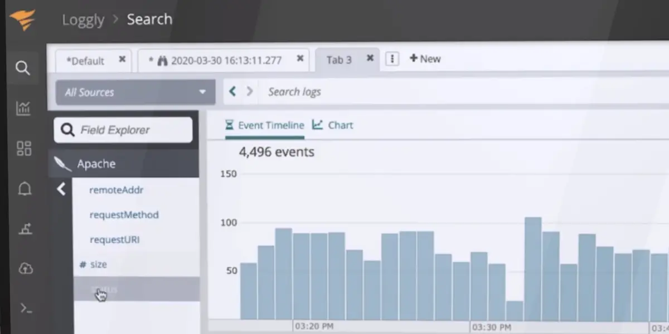Focus the Field Explorer search box

123,130
